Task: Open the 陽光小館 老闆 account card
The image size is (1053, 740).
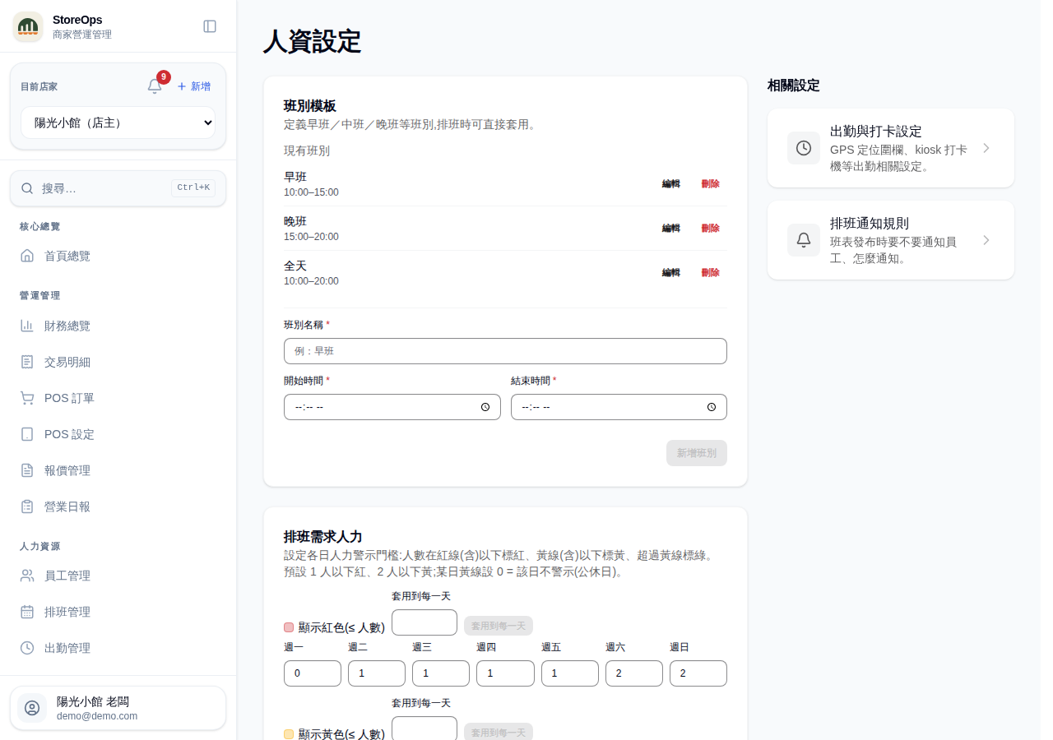Action: [x=118, y=708]
